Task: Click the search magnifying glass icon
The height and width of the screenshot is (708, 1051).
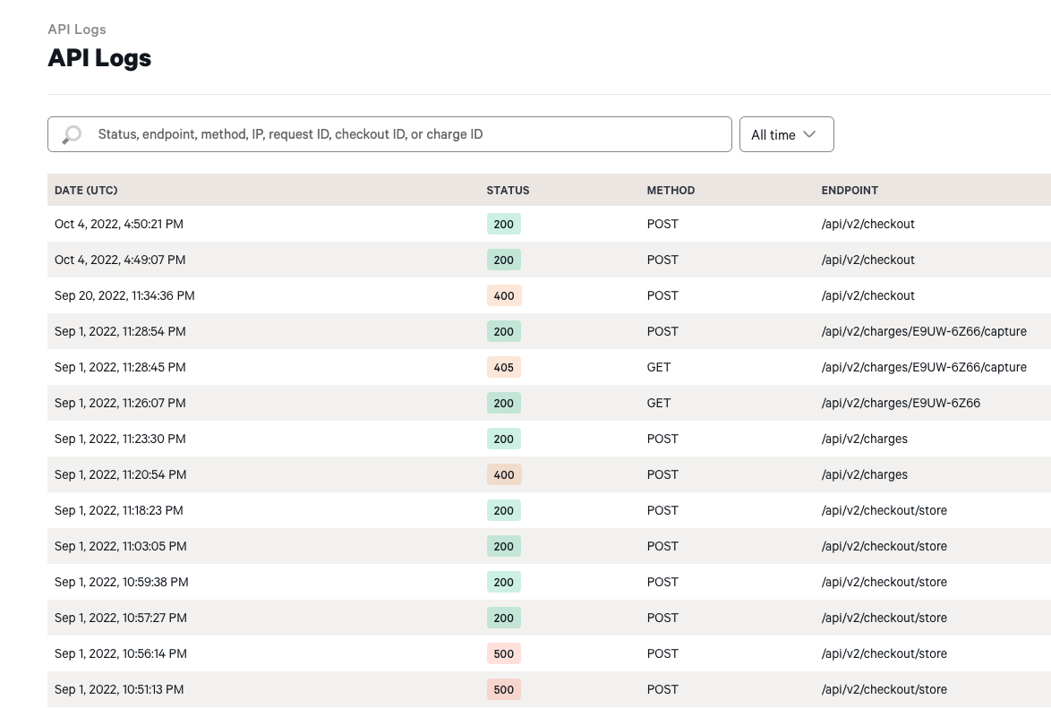Action: pos(72,134)
